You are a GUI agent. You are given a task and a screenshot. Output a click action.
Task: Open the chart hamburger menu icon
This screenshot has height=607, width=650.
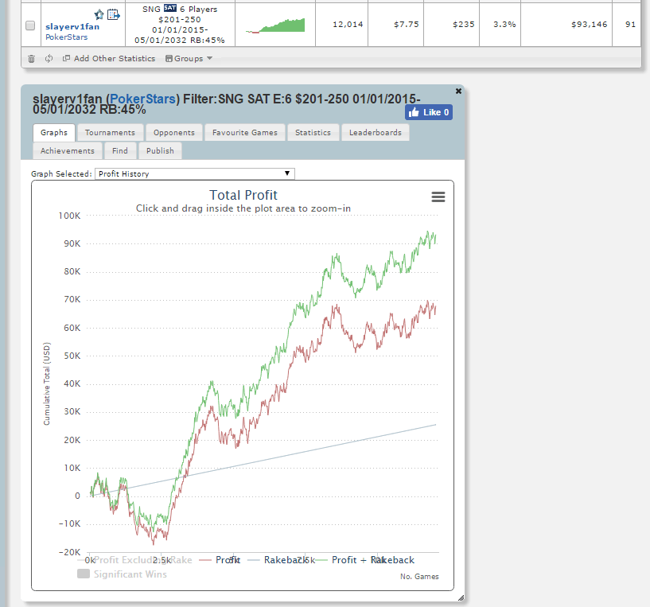[438, 196]
